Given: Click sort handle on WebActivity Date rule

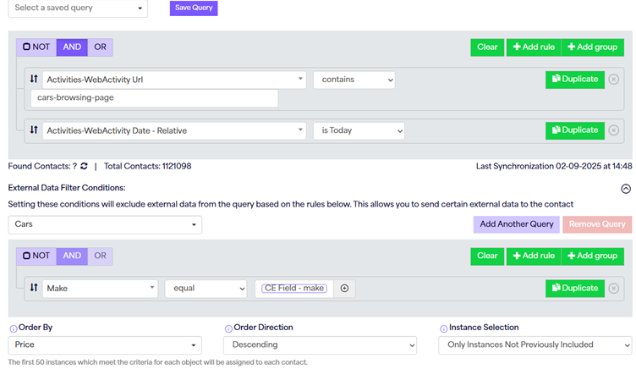Looking at the screenshot, I should point(34,130).
